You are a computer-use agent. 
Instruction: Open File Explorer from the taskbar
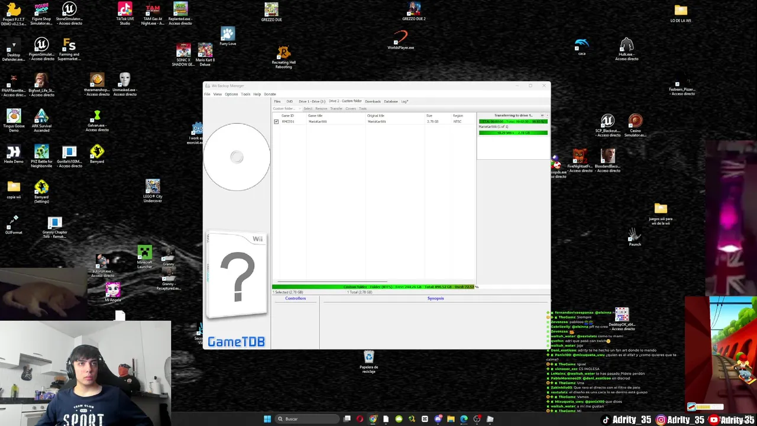tap(451, 419)
